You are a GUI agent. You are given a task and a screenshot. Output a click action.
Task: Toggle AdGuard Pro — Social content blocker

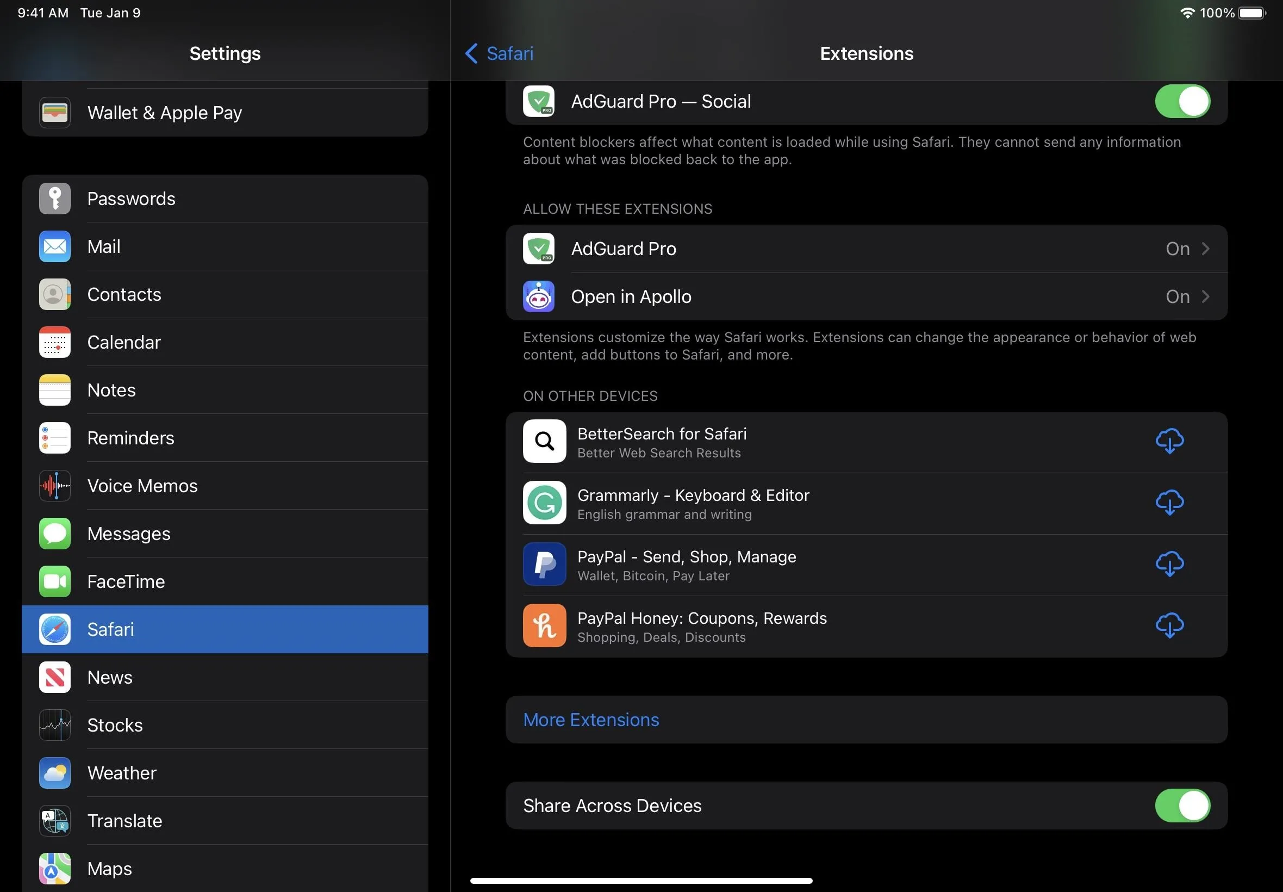[1182, 101]
